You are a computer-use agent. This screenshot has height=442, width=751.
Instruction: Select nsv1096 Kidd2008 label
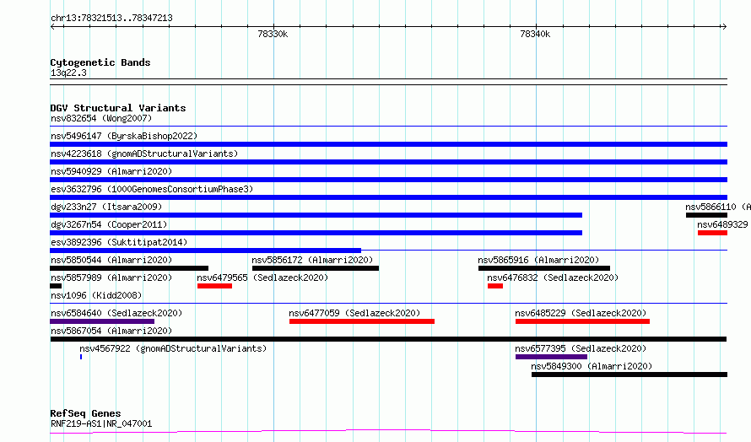click(96, 295)
